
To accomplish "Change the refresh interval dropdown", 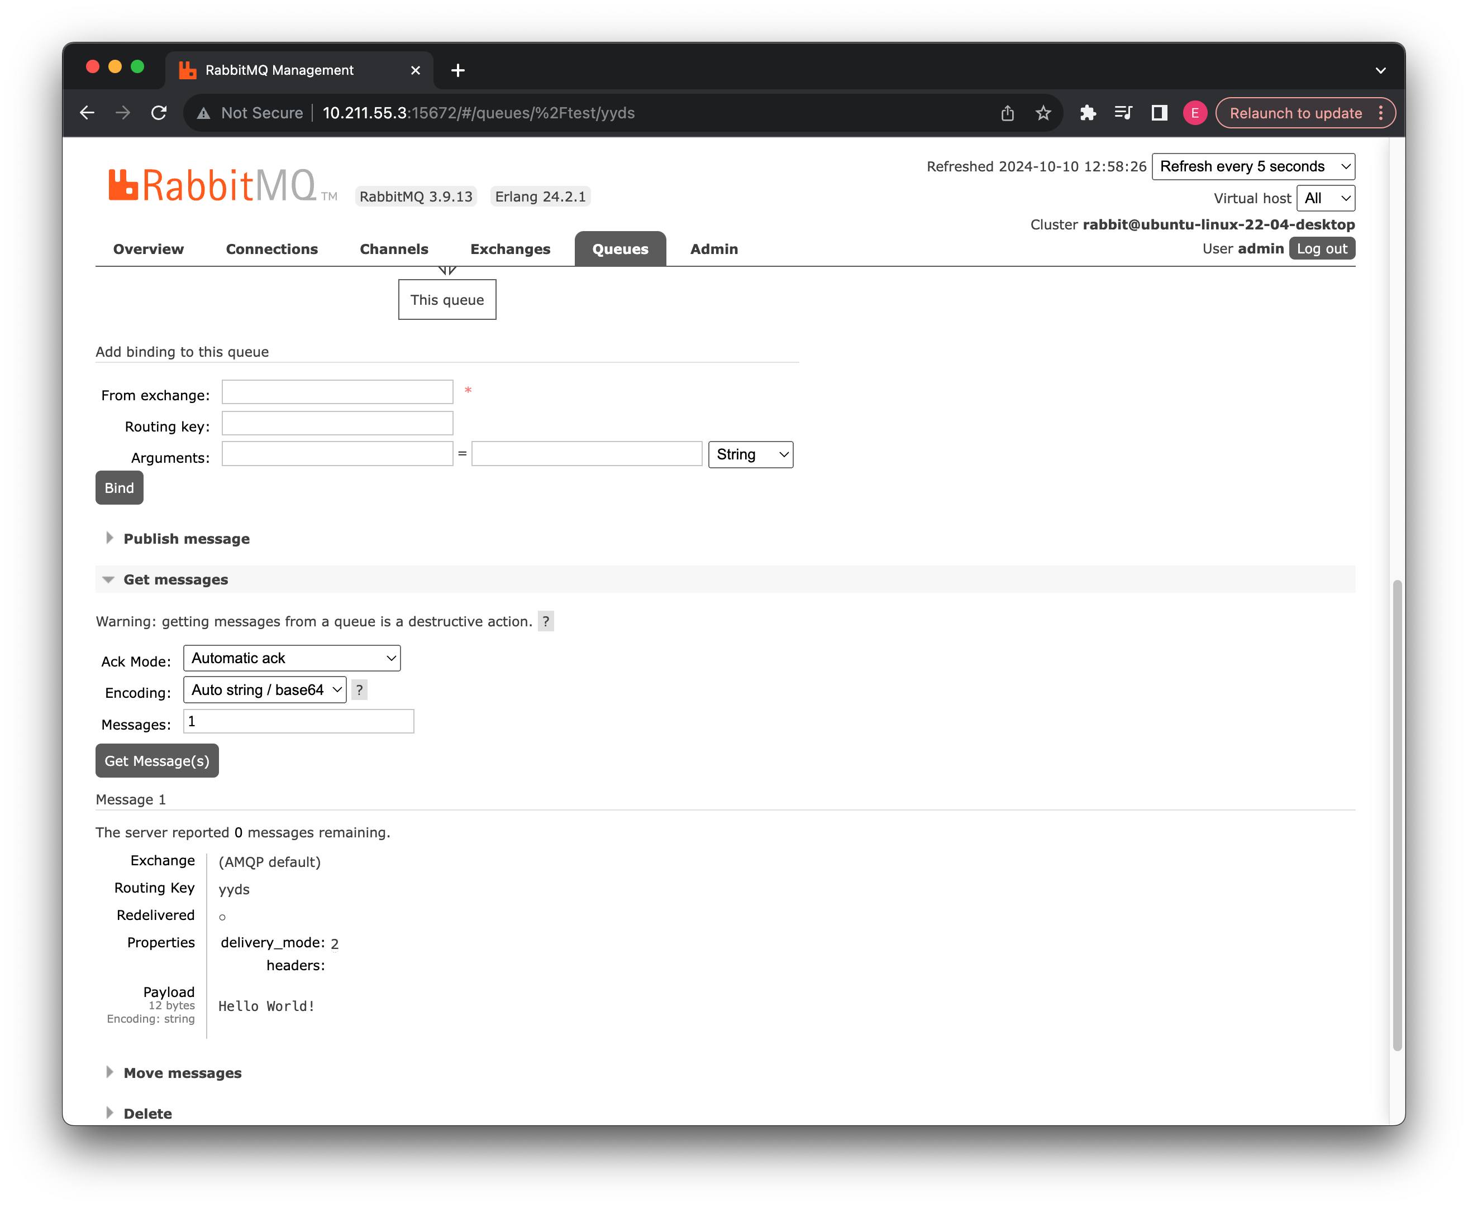I will 1253,166.
